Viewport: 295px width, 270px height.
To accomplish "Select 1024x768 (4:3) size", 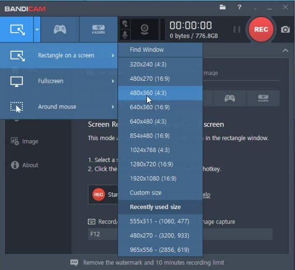I will pyautogui.click(x=160, y=150).
